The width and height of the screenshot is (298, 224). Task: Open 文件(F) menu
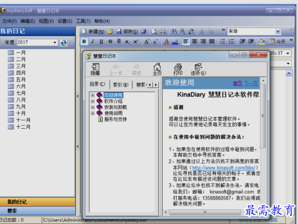(9, 21)
